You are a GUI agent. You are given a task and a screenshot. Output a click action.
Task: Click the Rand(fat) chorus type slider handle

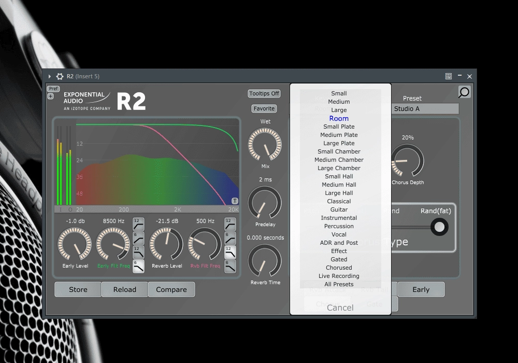click(x=439, y=227)
